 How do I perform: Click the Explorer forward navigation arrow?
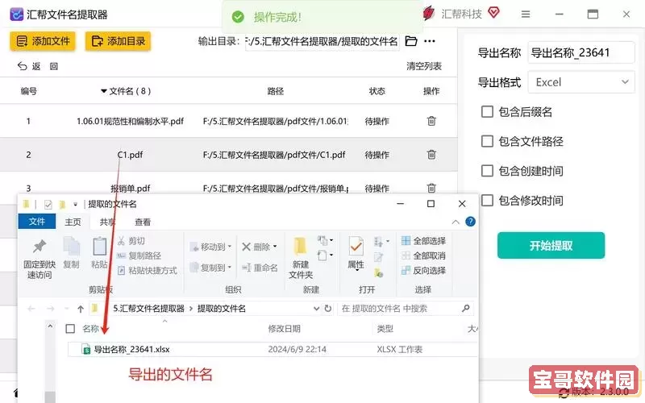pyautogui.click(x=51, y=309)
